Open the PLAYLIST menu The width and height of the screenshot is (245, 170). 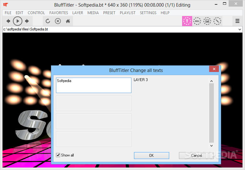point(127,13)
